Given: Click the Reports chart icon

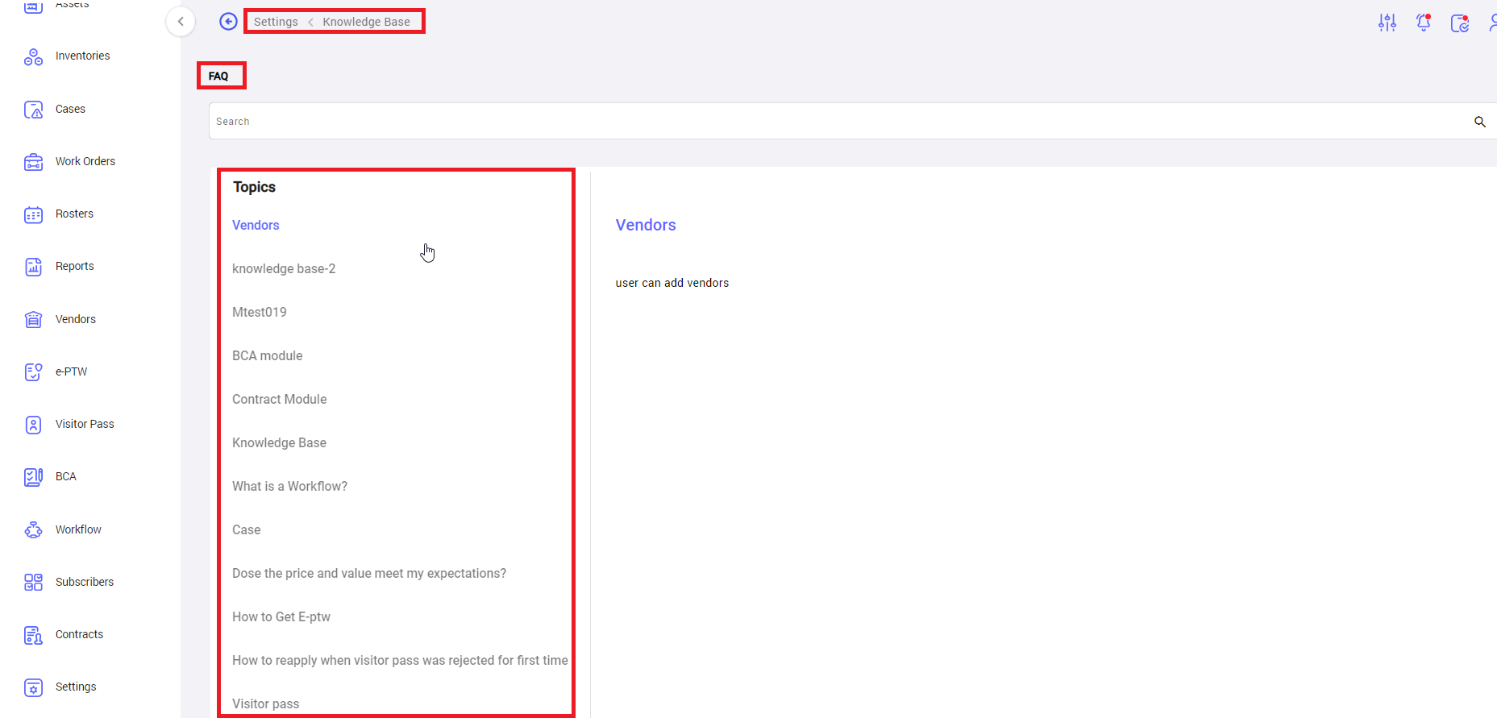Looking at the screenshot, I should pyautogui.click(x=33, y=267).
